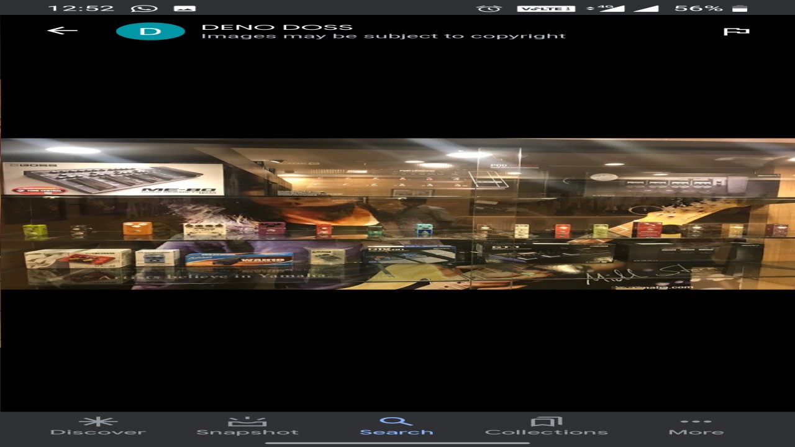This screenshot has width=795, height=447.
Task: Tap the home gesture bar at bottom
Action: [x=397, y=443]
